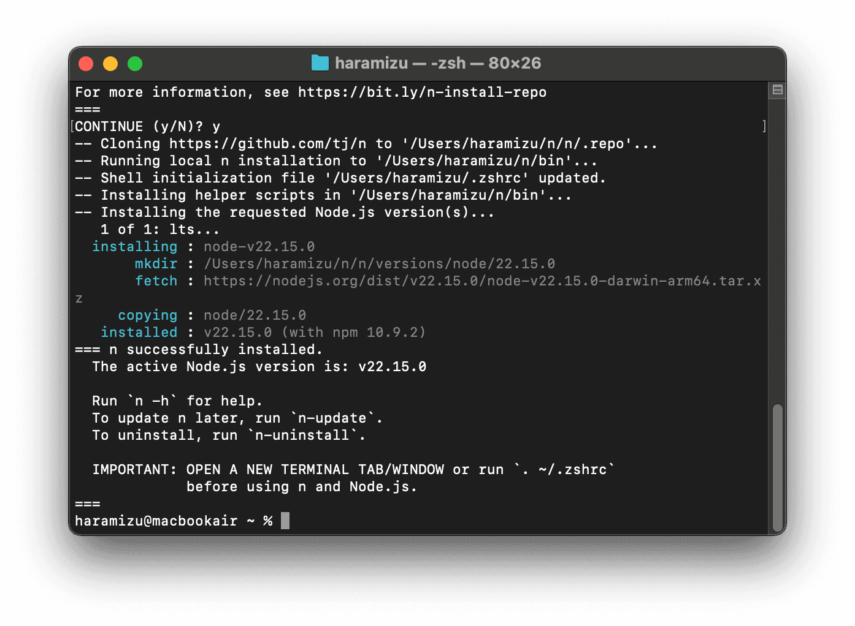855x626 pixels.
Task: Close the Terminal window with red button
Action: [x=86, y=64]
